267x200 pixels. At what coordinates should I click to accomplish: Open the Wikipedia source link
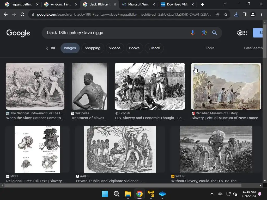82,113
